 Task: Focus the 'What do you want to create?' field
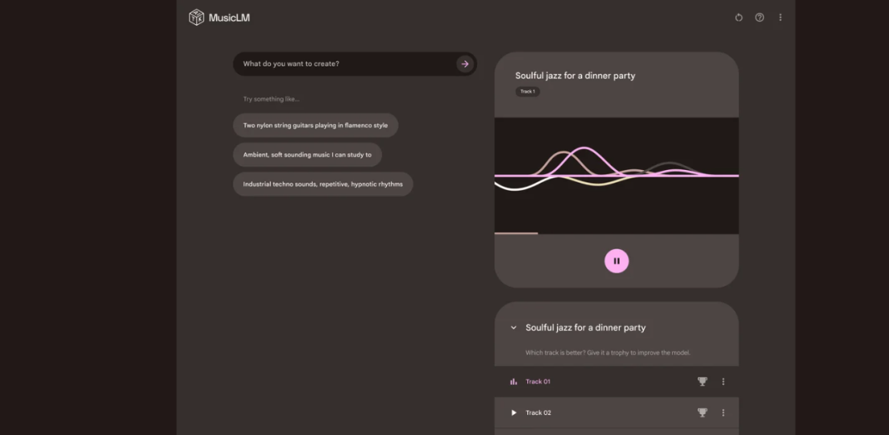(x=346, y=64)
